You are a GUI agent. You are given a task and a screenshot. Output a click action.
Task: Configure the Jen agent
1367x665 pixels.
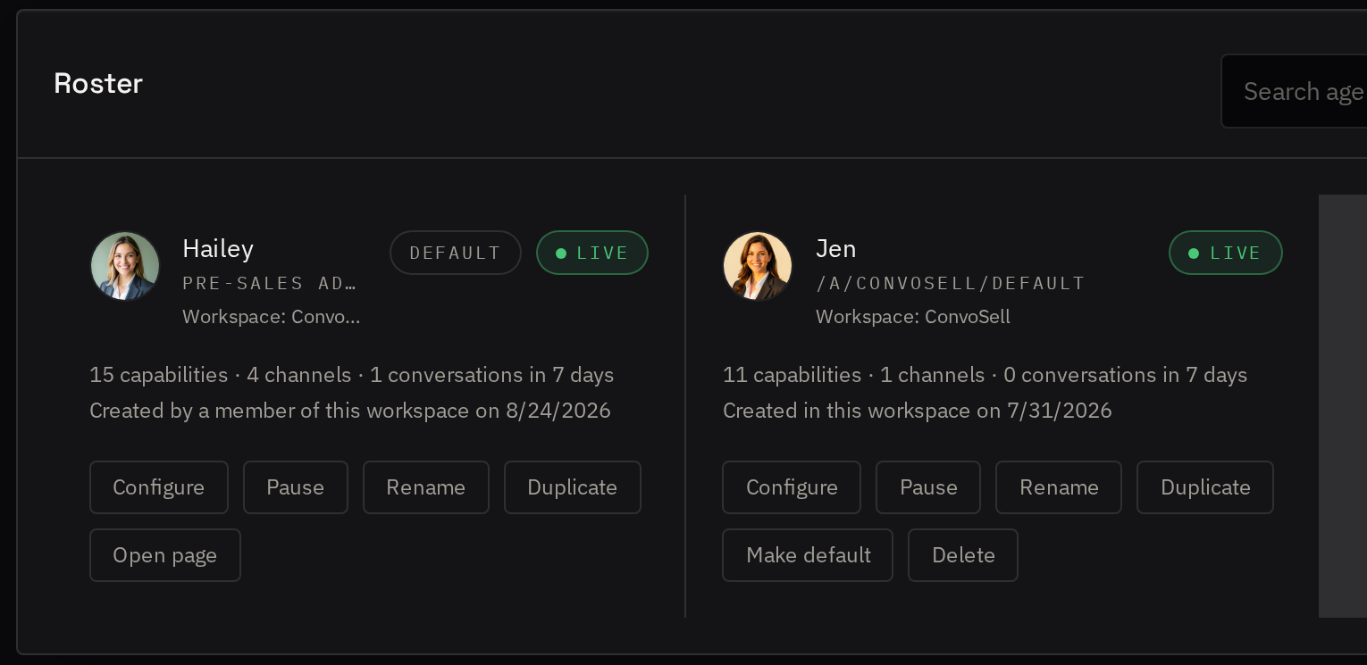point(792,487)
